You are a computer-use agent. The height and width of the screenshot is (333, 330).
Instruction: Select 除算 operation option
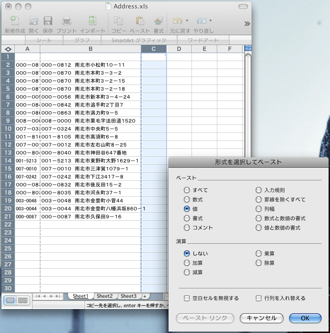[x=259, y=263]
